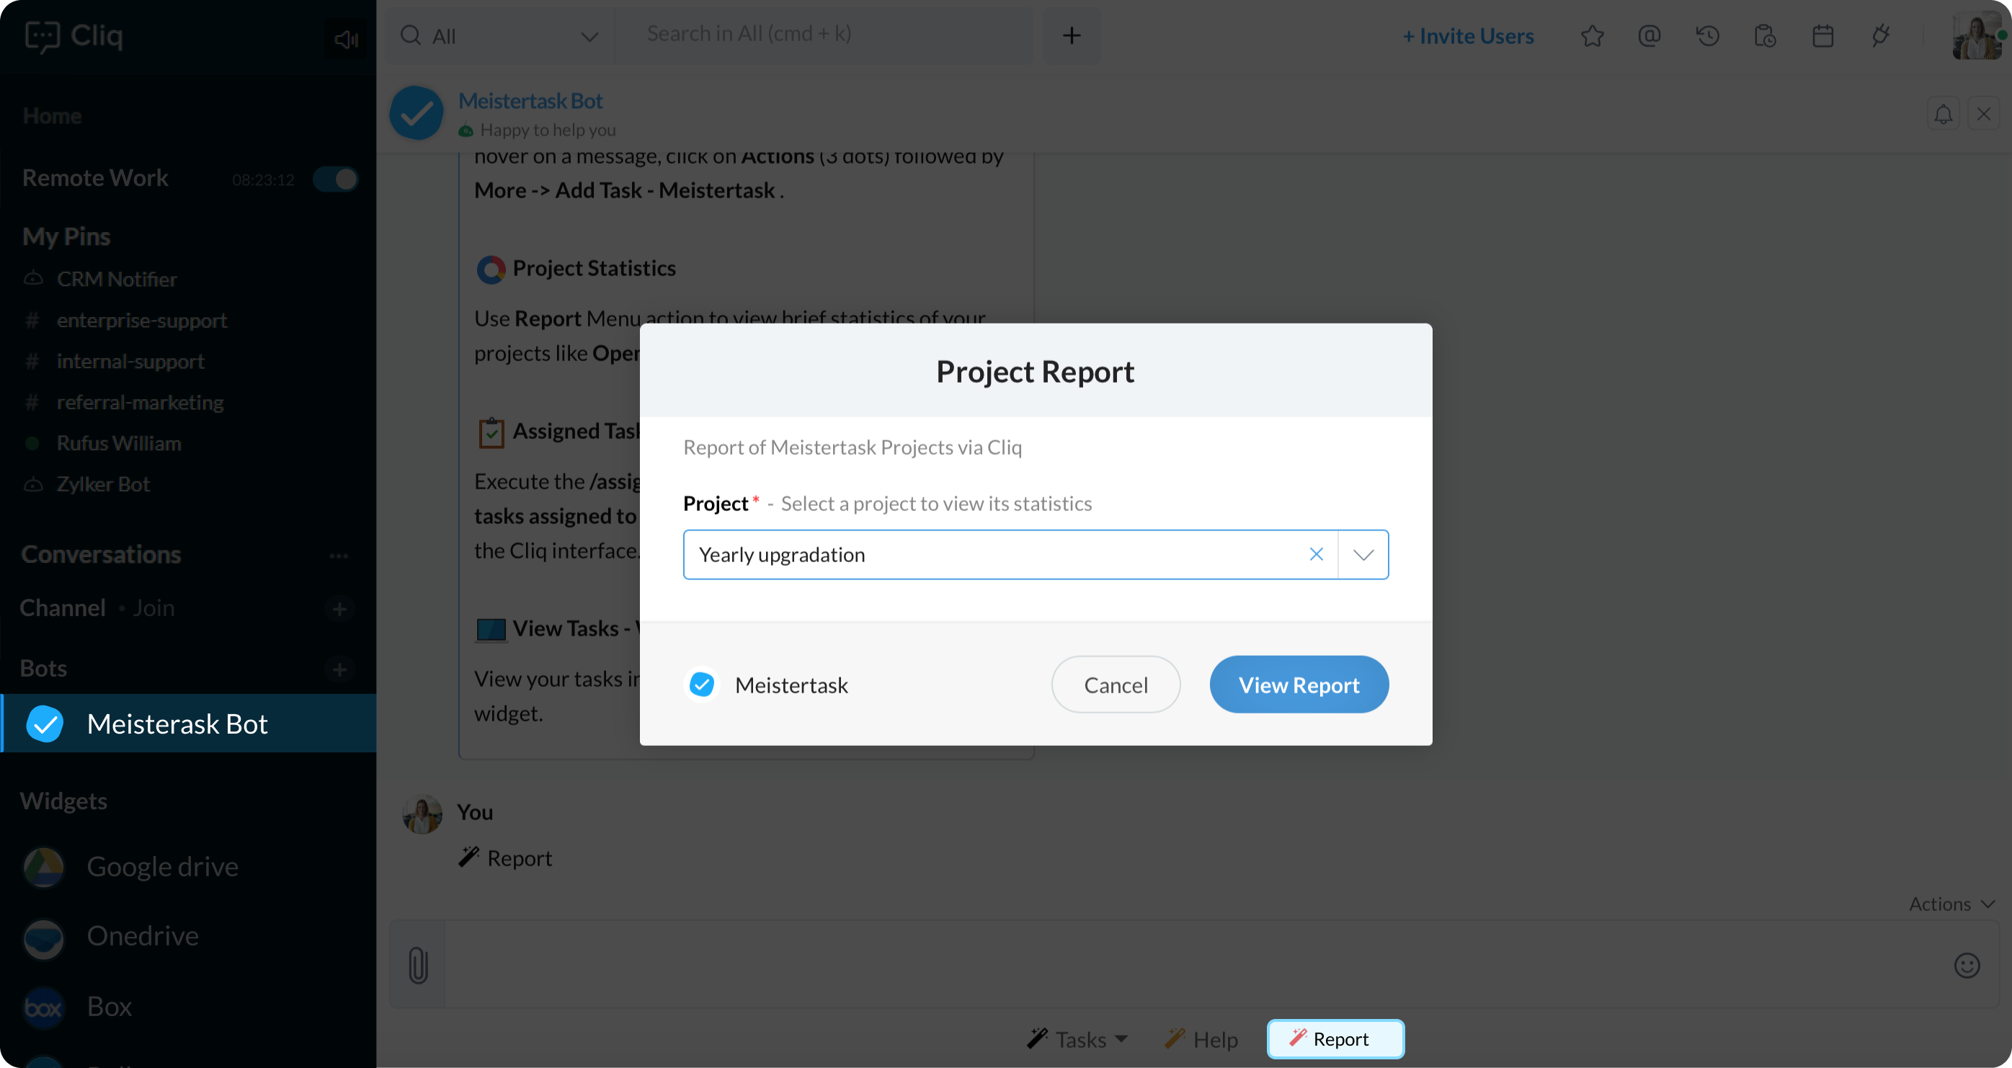2012x1068 pixels.
Task: Open the internal-support channel
Action: pyautogui.click(x=130, y=361)
